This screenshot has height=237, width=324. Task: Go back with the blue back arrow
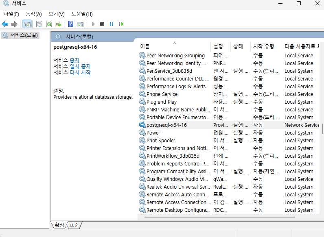click(5, 24)
